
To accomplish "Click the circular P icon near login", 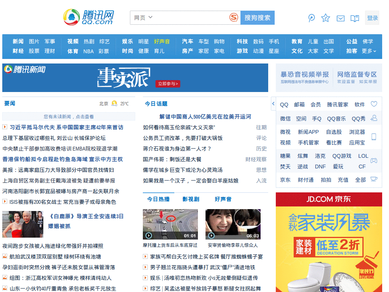I will 312,18.
